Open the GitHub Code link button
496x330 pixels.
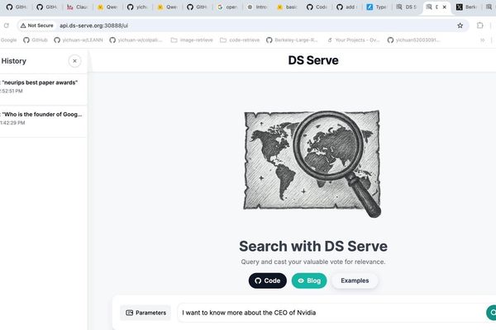point(268,280)
